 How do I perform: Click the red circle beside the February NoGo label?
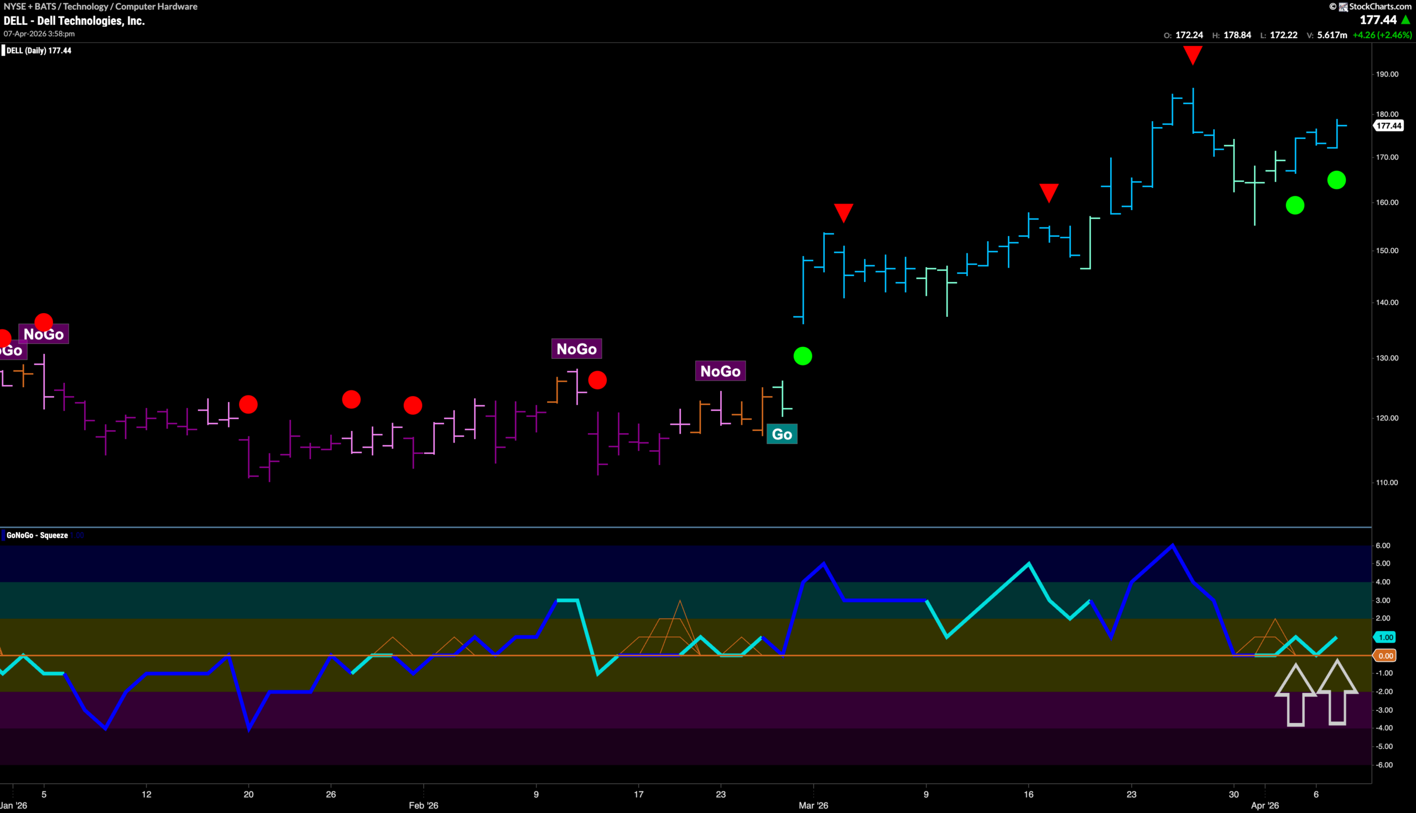click(x=597, y=381)
